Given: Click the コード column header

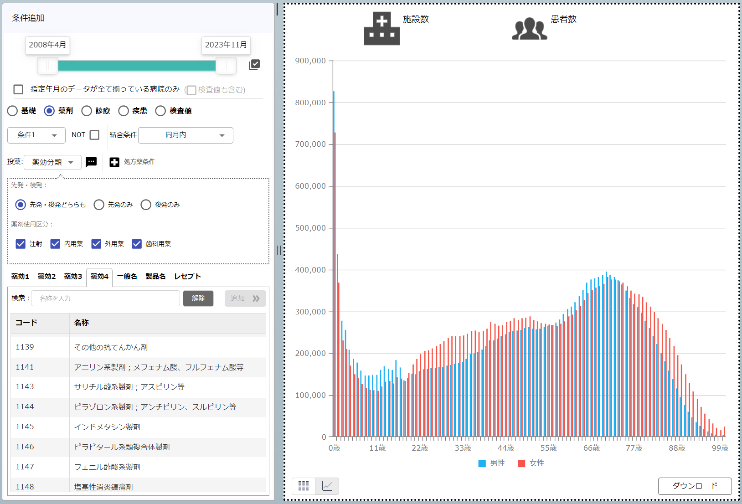Looking at the screenshot, I should coord(40,323).
